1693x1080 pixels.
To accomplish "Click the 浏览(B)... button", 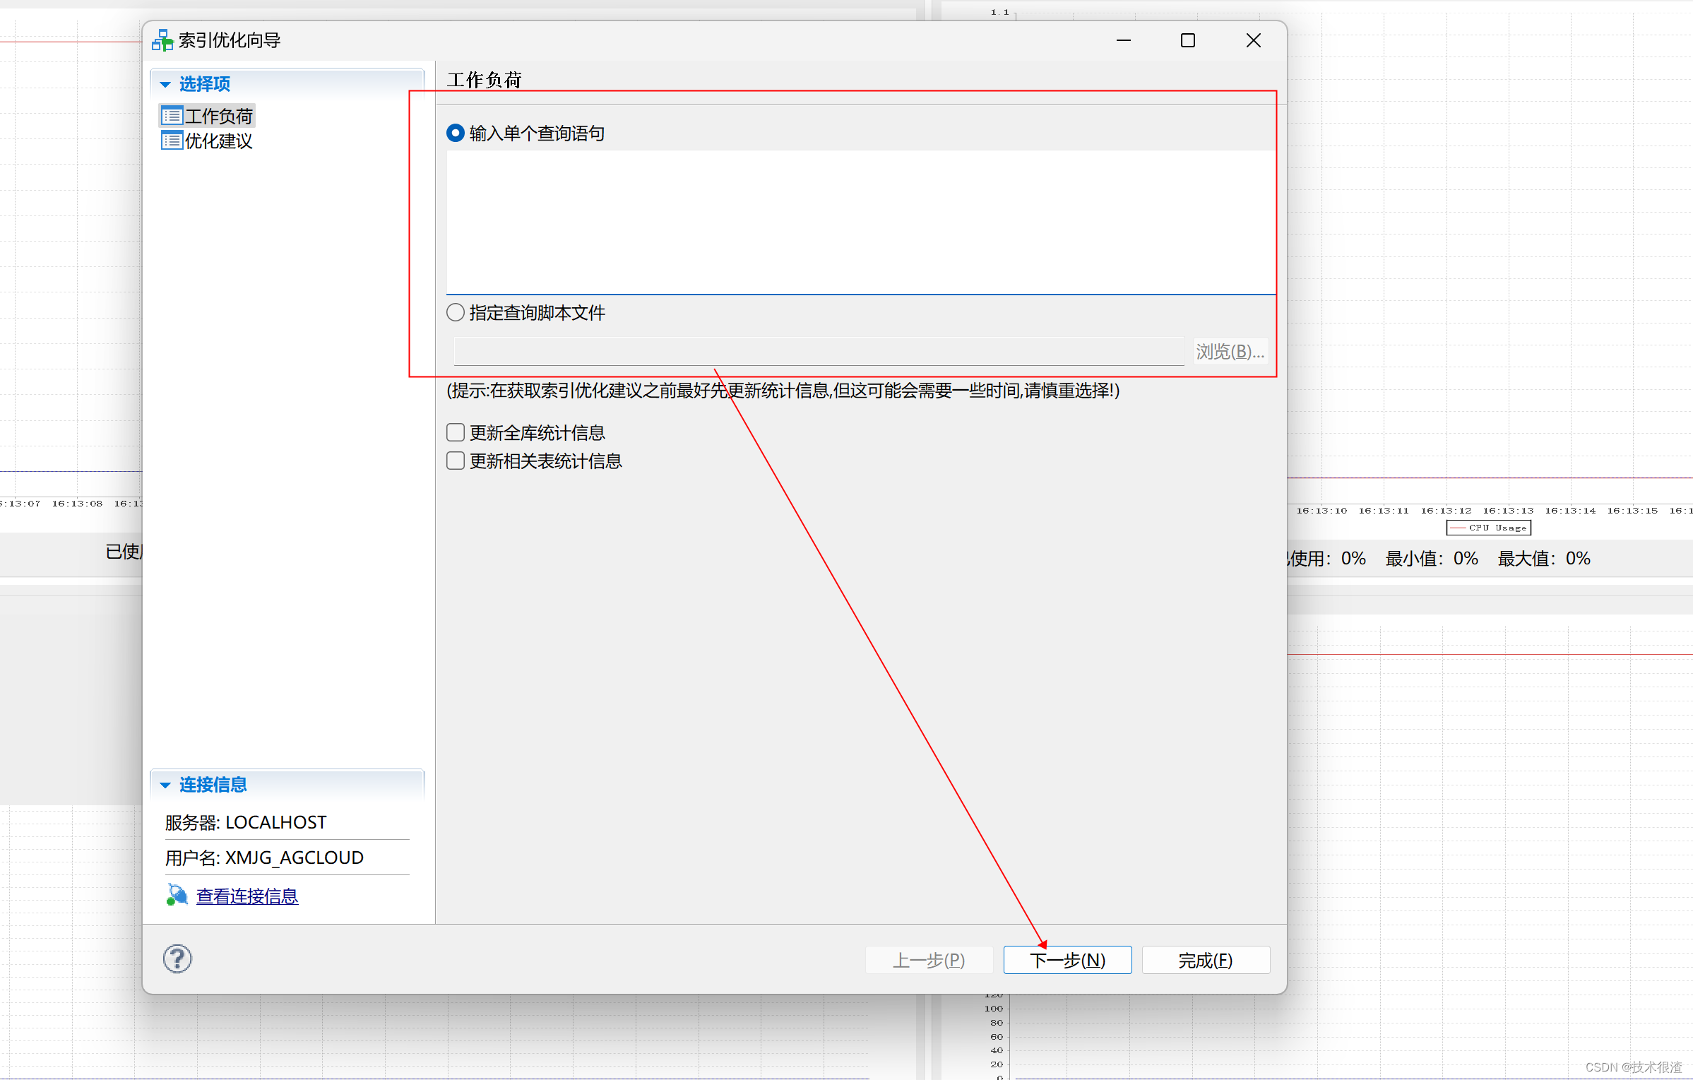I will [x=1230, y=351].
